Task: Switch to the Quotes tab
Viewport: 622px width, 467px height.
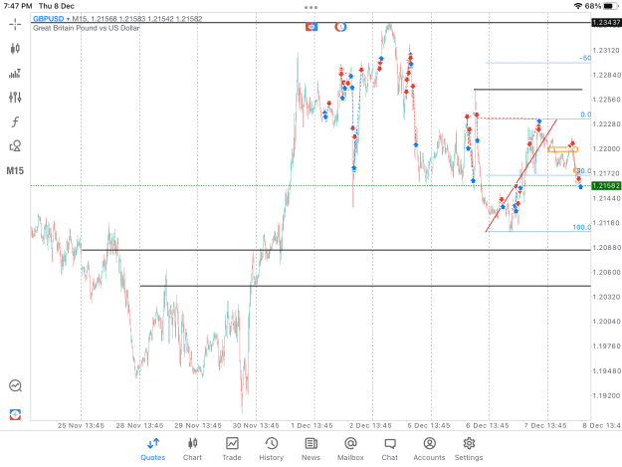Action: (x=152, y=449)
